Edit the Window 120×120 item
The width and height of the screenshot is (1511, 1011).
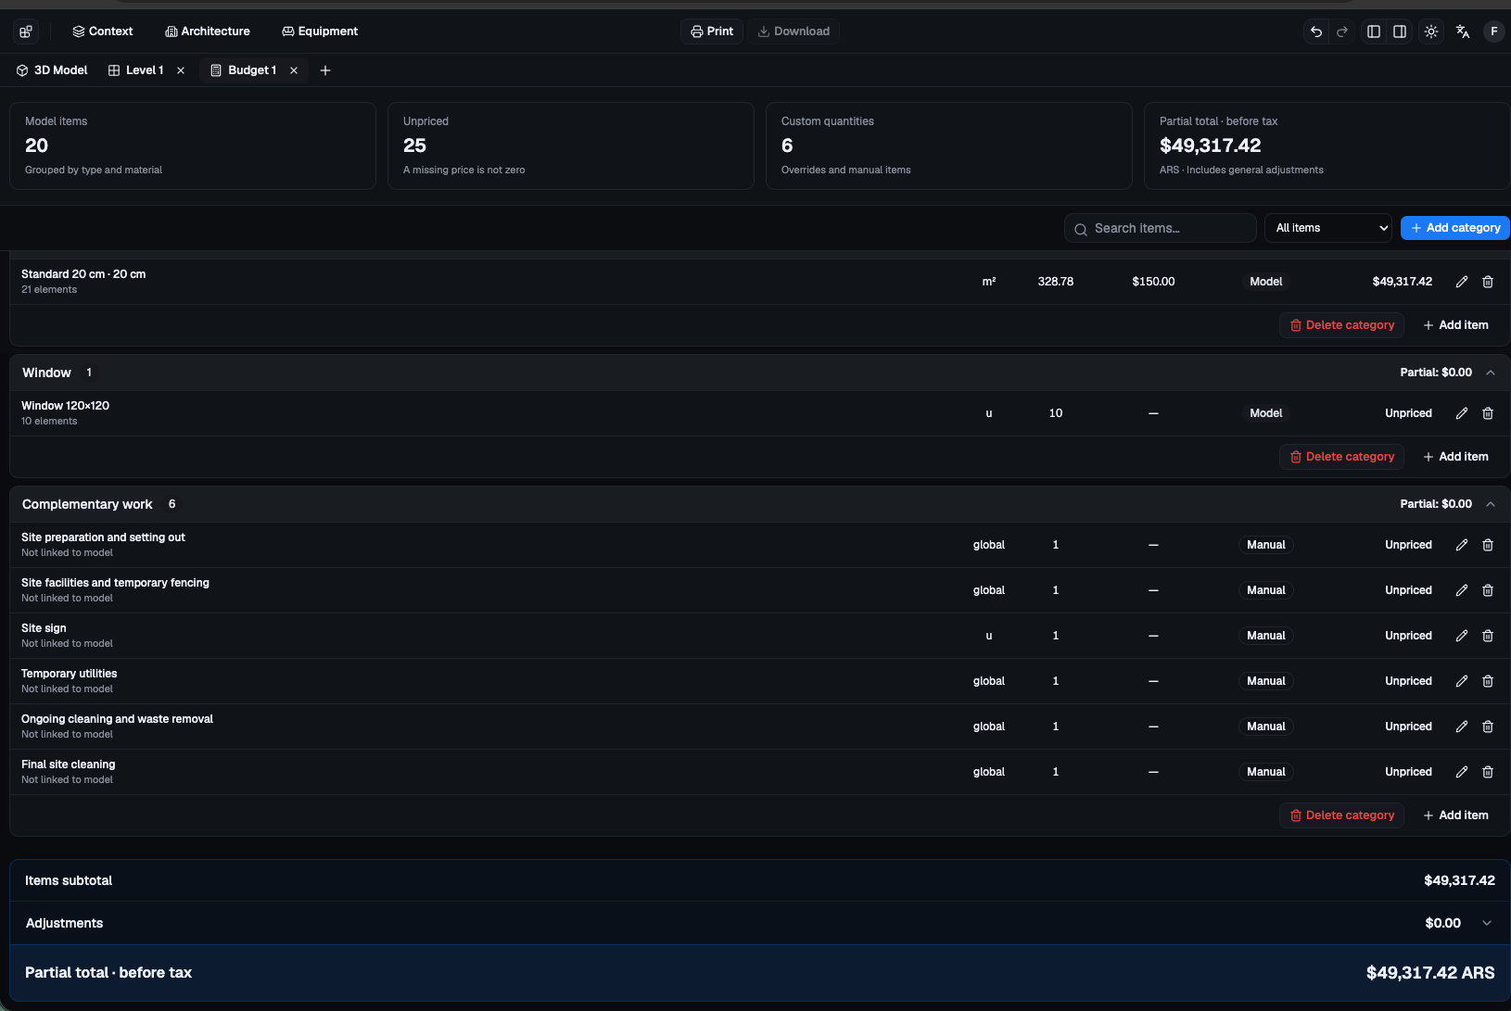(x=1462, y=413)
